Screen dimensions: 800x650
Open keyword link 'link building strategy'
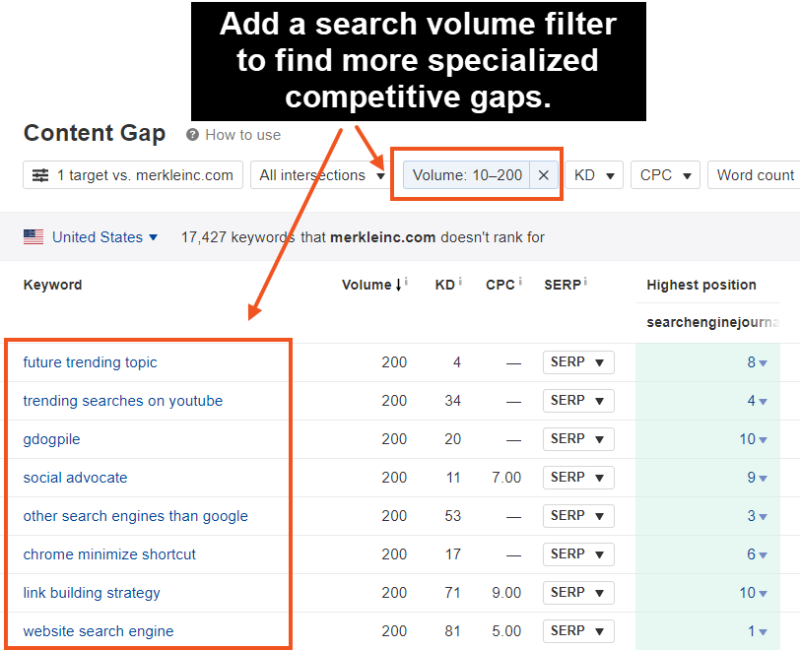(92, 593)
